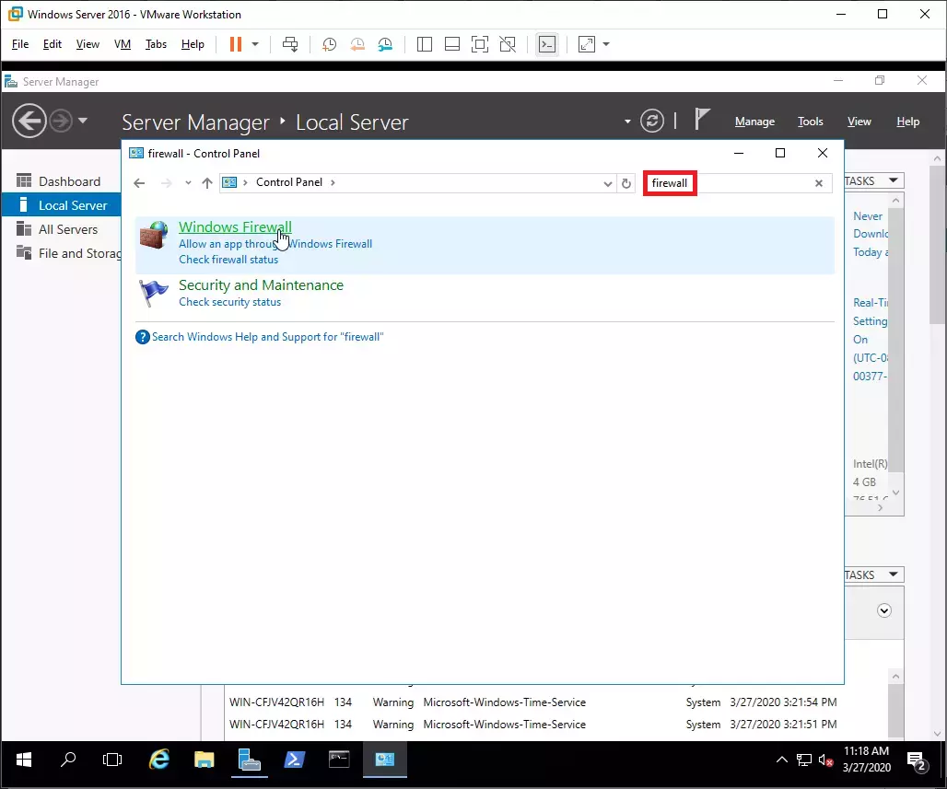The image size is (947, 789).
Task: Open the Server Manager Manage menu
Action: click(755, 122)
